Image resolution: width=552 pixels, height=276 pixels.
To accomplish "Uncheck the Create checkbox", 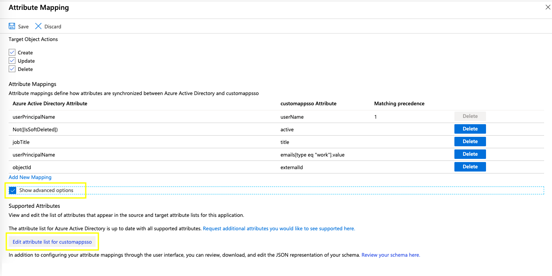I will click(x=12, y=52).
